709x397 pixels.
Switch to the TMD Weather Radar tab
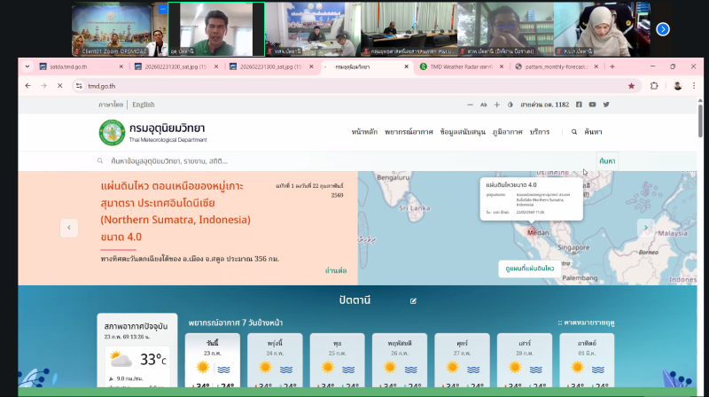pyautogui.click(x=459, y=66)
